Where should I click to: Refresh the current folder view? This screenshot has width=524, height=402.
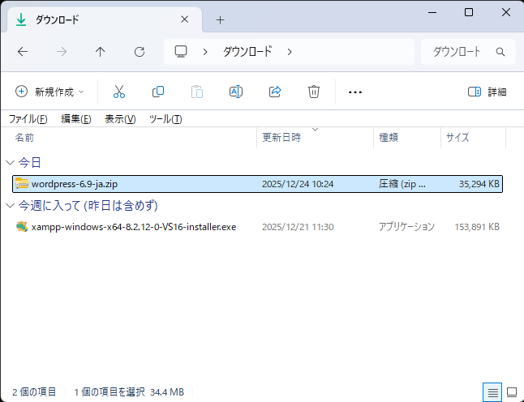(139, 52)
